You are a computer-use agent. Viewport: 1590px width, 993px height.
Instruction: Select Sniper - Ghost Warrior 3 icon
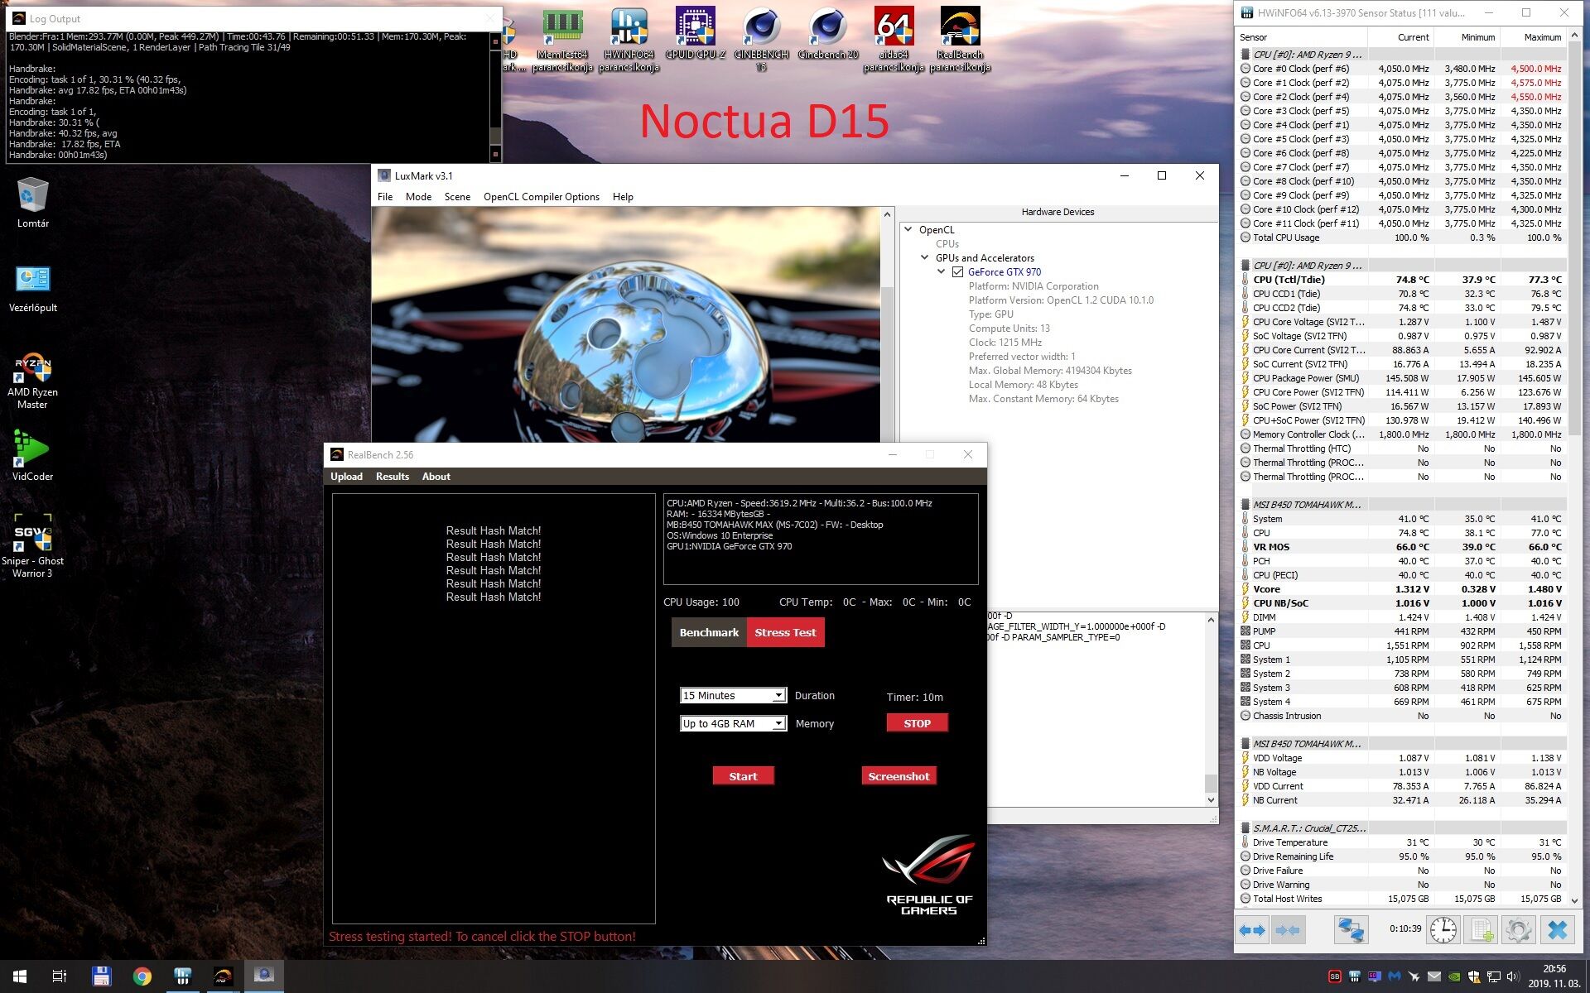(x=33, y=546)
